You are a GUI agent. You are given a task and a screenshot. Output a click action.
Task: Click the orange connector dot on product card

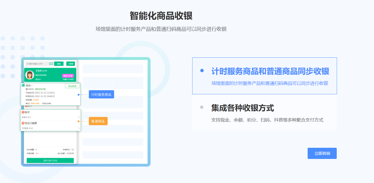78,121
